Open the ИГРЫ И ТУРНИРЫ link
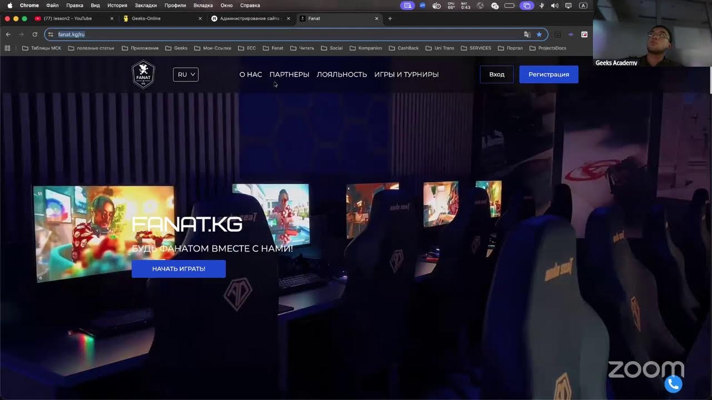This screenshot has width=712, height=400. click(407, 74)
